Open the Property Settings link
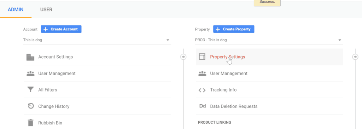The image size is (362, 129). click(227, 57)
